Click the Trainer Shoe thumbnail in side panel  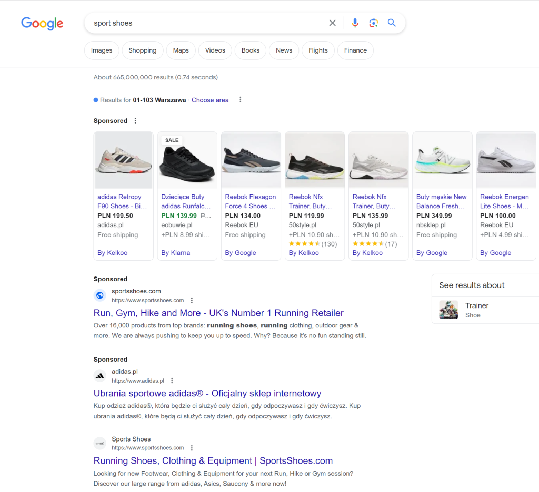pyautogui.click(x=448, y=310)
